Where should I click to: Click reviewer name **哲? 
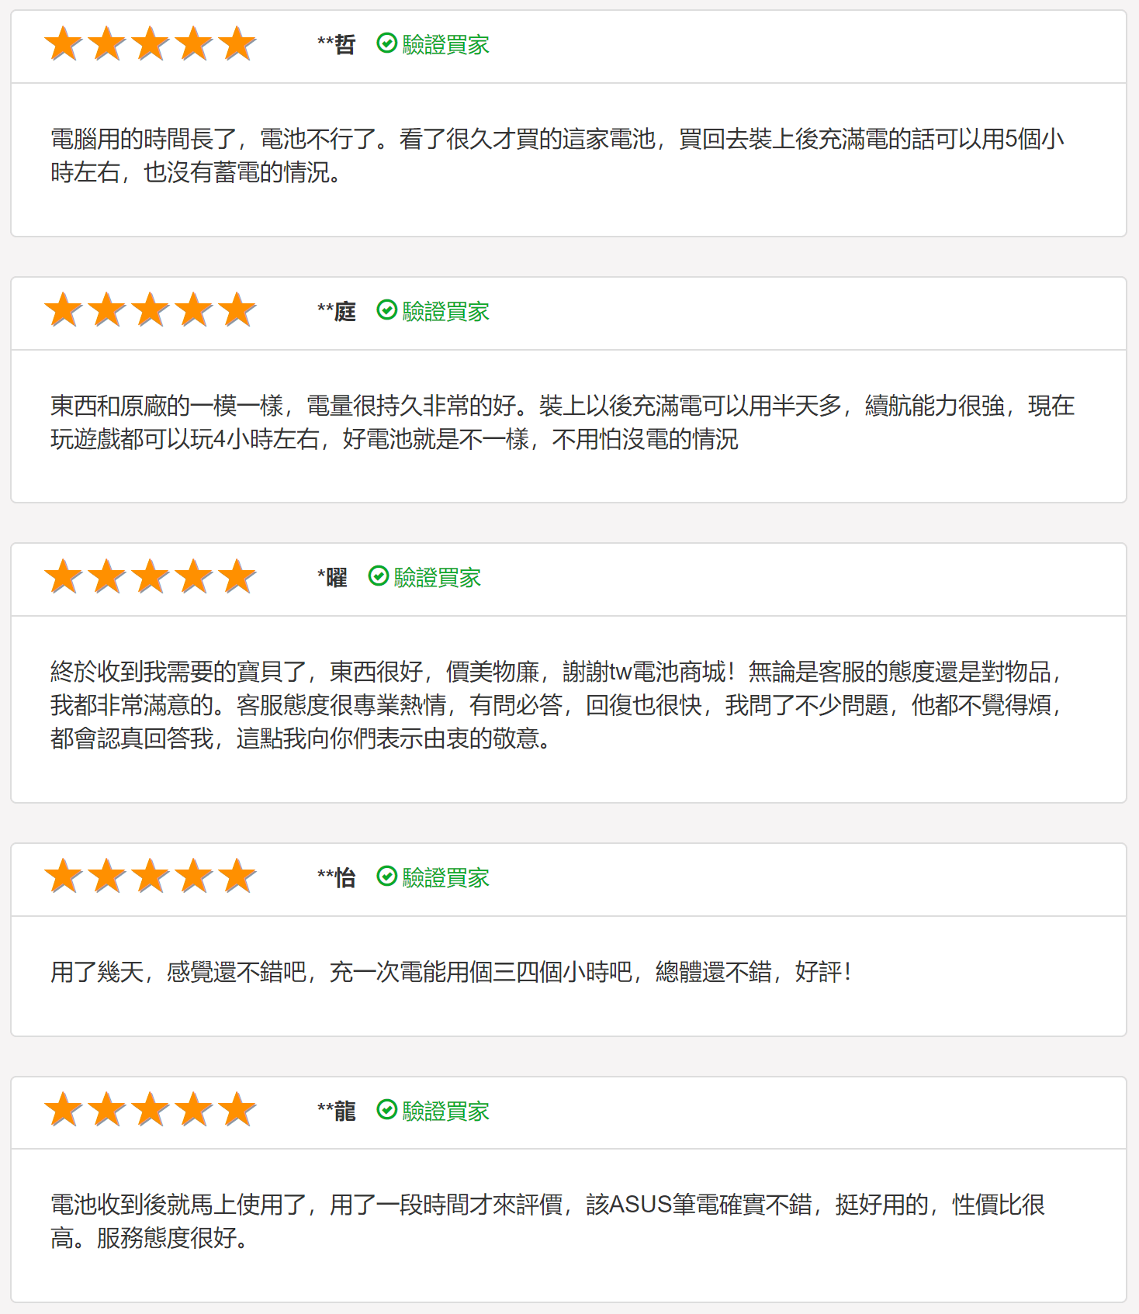[x=337, y=45]
